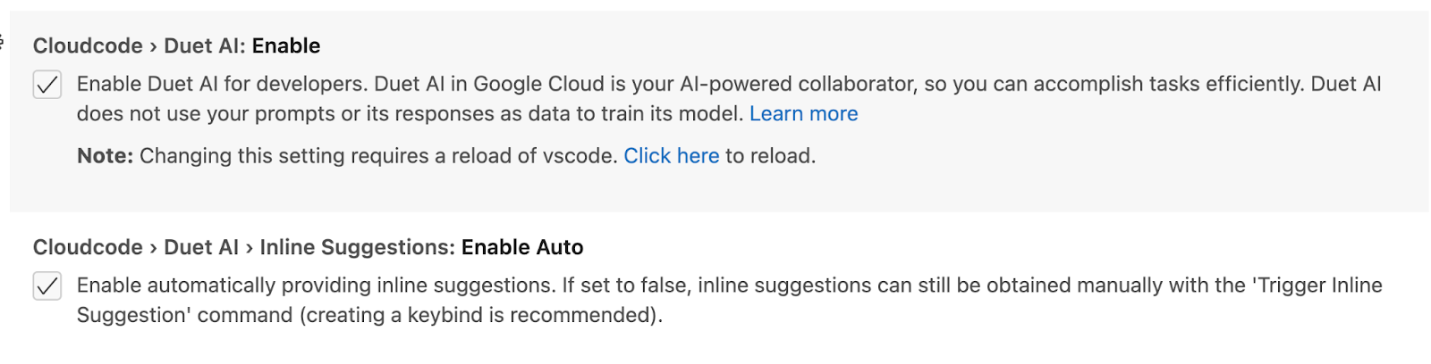Select the bold 'Enable' setting title
The width and height of the screenshot is (1431, 364).
pos(286,45)
